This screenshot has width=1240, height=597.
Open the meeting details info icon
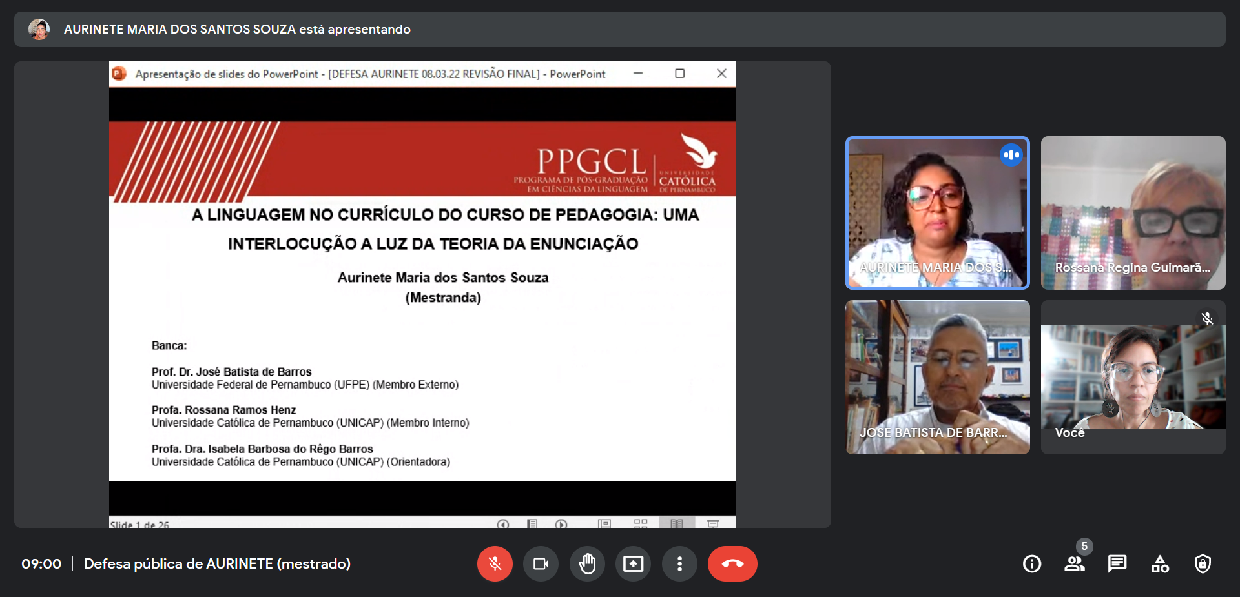[1032, 563]
